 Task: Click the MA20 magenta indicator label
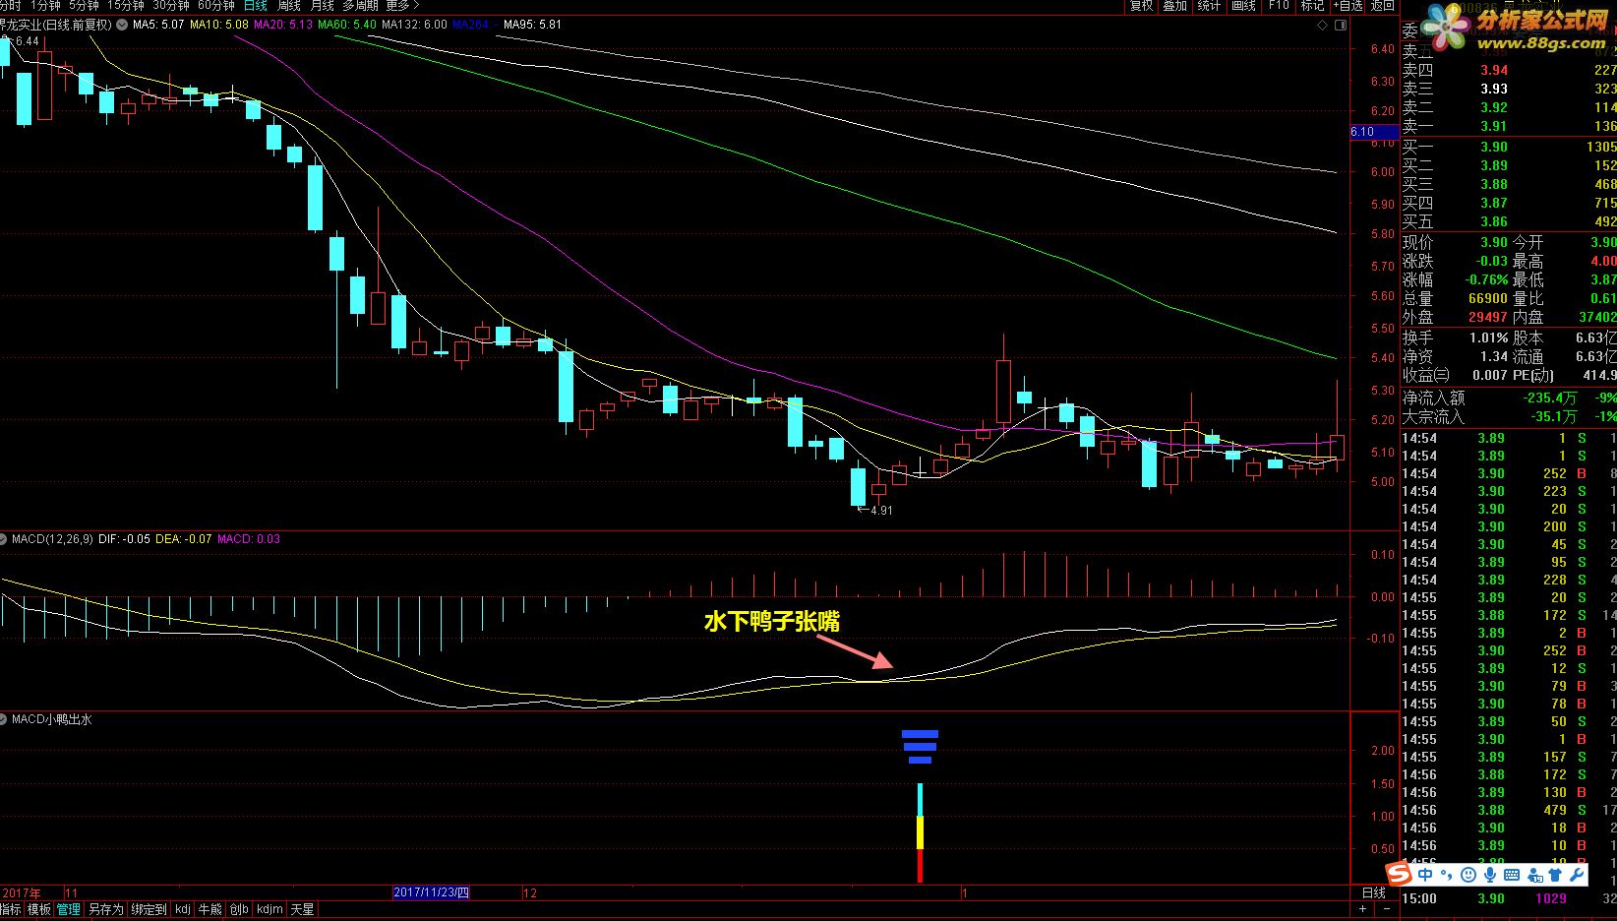(x=283, y=25)
